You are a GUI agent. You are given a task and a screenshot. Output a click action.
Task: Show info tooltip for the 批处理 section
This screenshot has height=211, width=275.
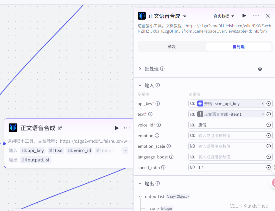tap(162, 69)
